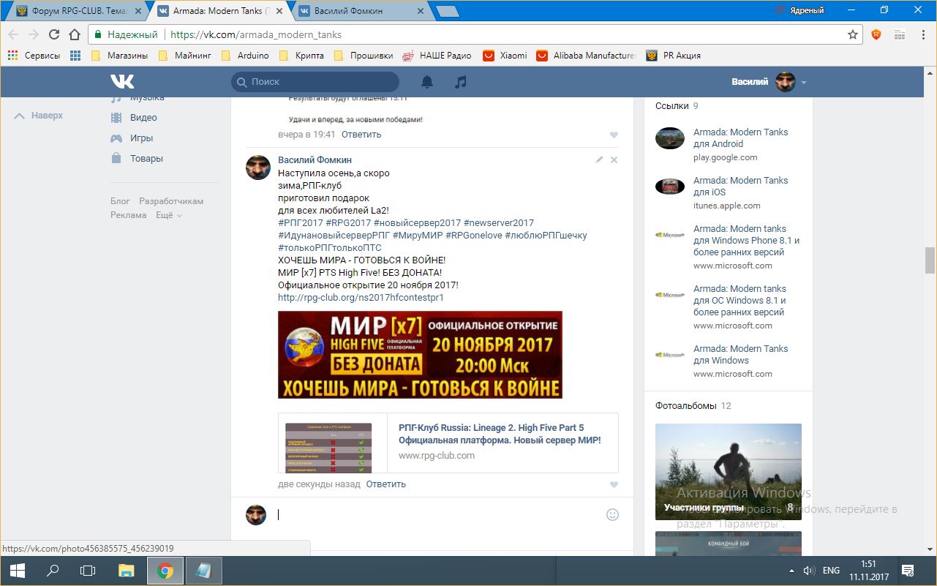Open Windows Start menu
The image size is (937, 586).
point(17,571)
